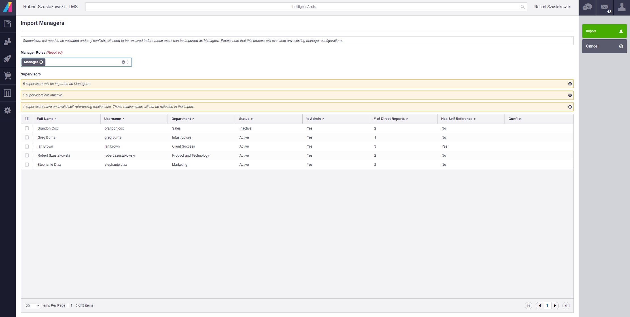Click the 'Marketing' department cell

[180, 165]
